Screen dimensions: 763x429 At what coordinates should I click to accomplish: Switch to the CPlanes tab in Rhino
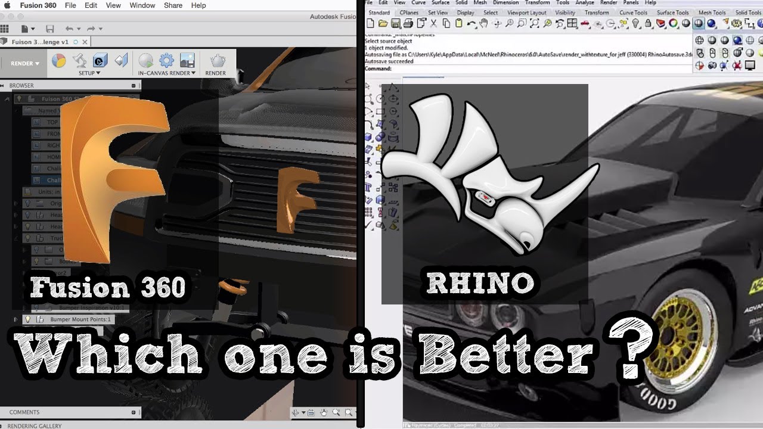click(x=409, y=13)
